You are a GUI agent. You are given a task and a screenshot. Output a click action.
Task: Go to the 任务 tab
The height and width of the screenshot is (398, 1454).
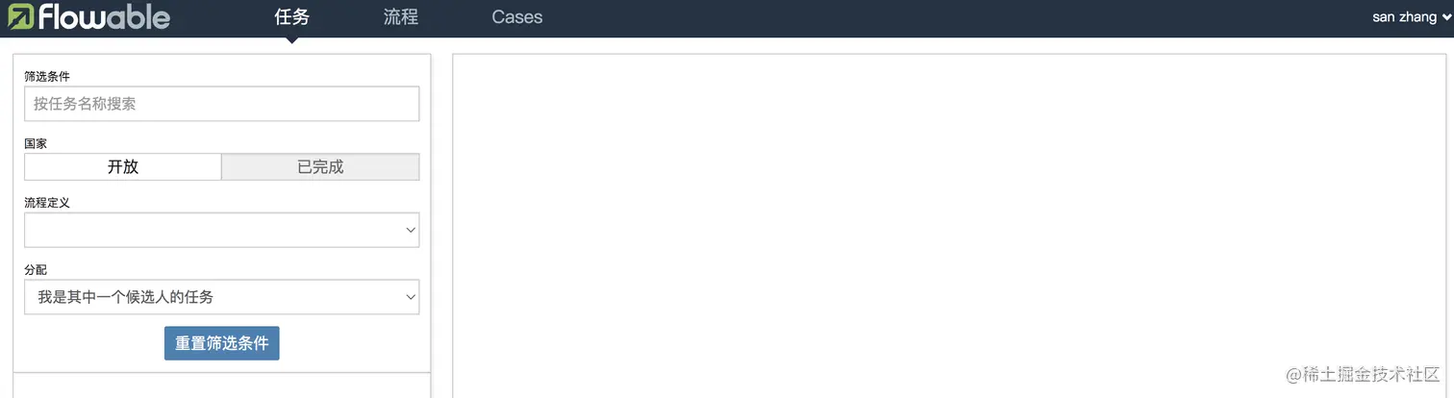(x=292, y=17)
